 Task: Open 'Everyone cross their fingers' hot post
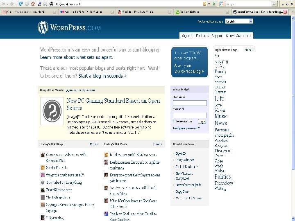tap(135, 178)
